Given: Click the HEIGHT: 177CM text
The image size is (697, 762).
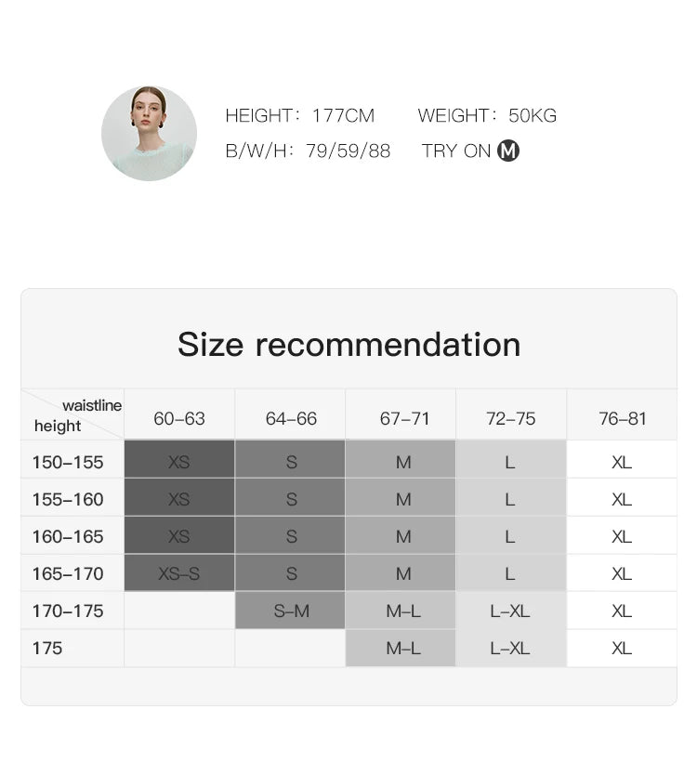Looking at the screenshot, I should 299,116.
